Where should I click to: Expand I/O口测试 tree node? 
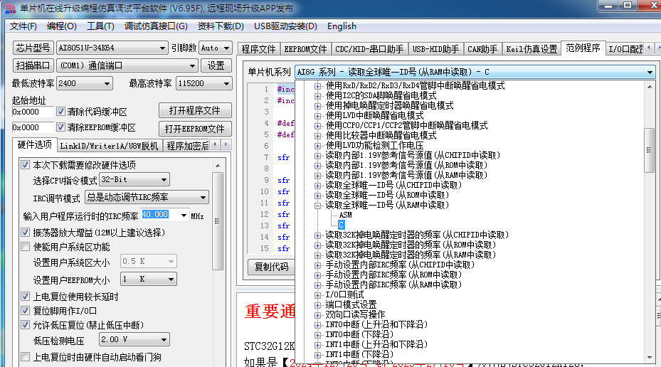coord(317,295)
